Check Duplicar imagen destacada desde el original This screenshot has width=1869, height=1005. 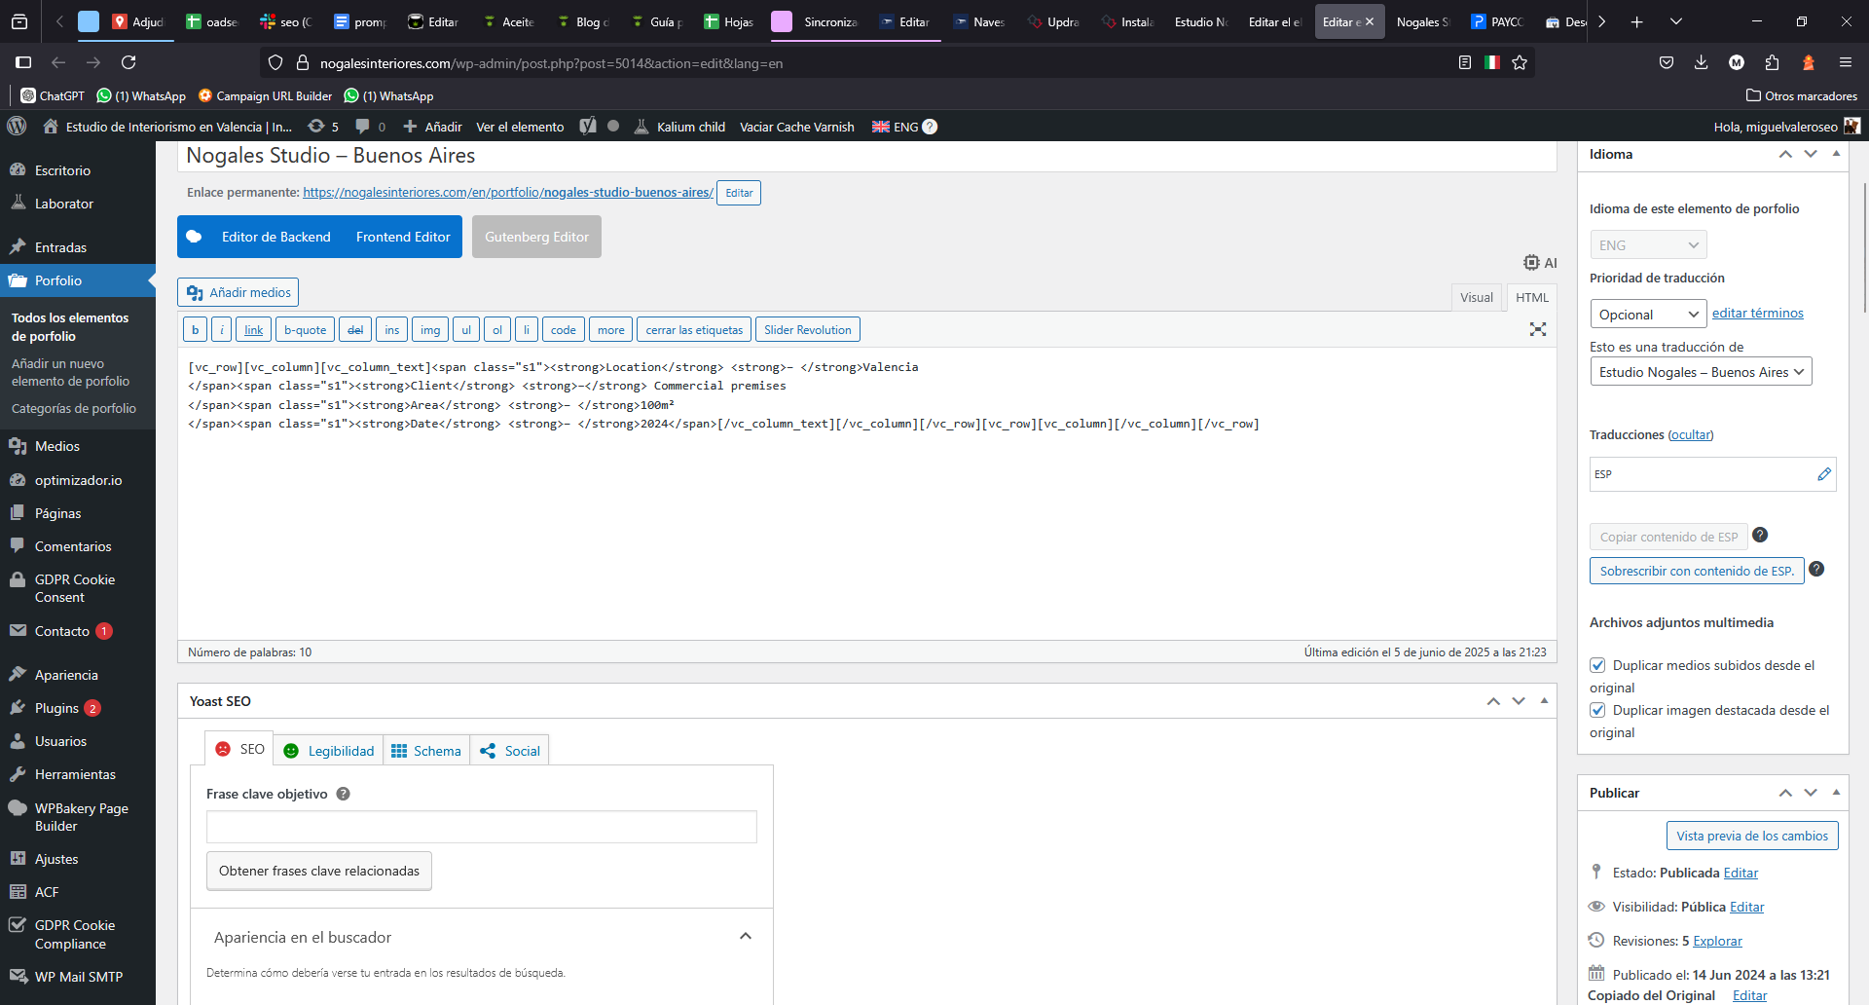pos(1597,710)
